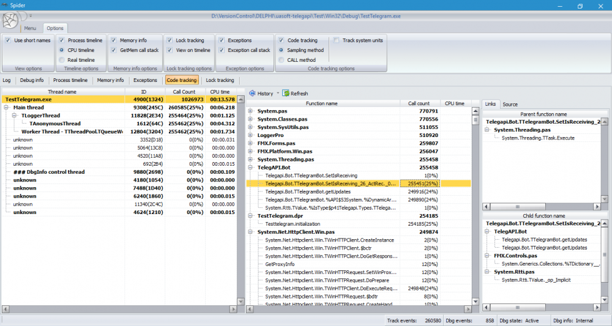Collapse the TLoggerThread tree node

click(x=14, y=116)
